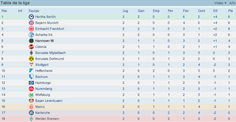Open Bayer Leverkusen team link
236x122 pixels.
point(49,101)
